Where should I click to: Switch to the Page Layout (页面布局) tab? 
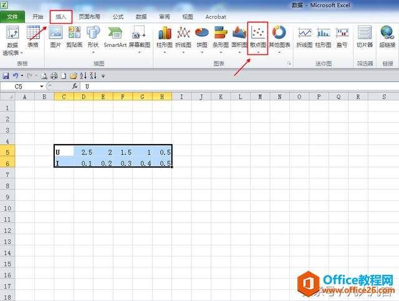coord(89,17)
